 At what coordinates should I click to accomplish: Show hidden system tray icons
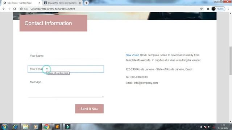(197, 127)
